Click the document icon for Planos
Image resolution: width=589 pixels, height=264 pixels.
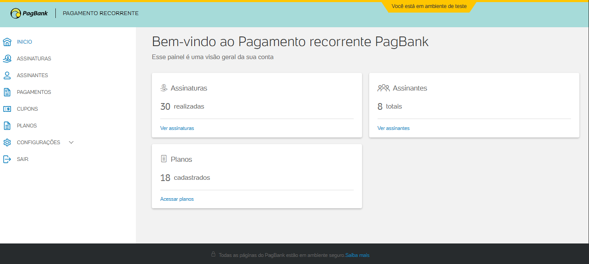7,126
